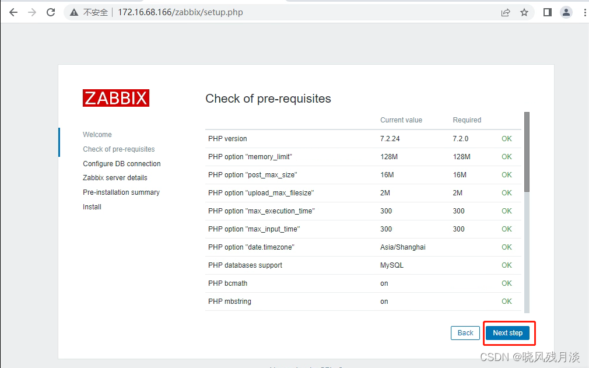The image size is (589, 368).
Task: Select Welcome step in sidebar
Action: coord(97,135)
